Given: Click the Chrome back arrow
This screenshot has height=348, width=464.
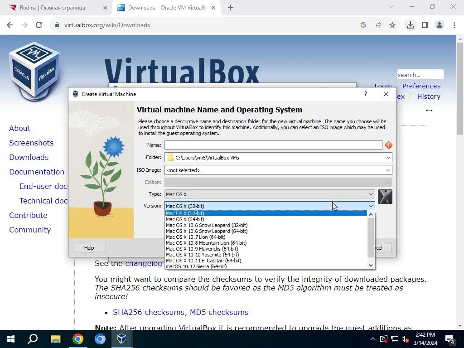Looking at the screenshot, I should [x=10, y=25].
